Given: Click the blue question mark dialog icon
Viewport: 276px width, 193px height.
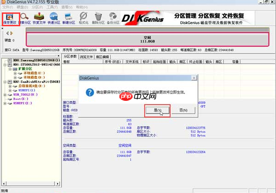Looking at the screenshot, I should [x=90, y=93].
